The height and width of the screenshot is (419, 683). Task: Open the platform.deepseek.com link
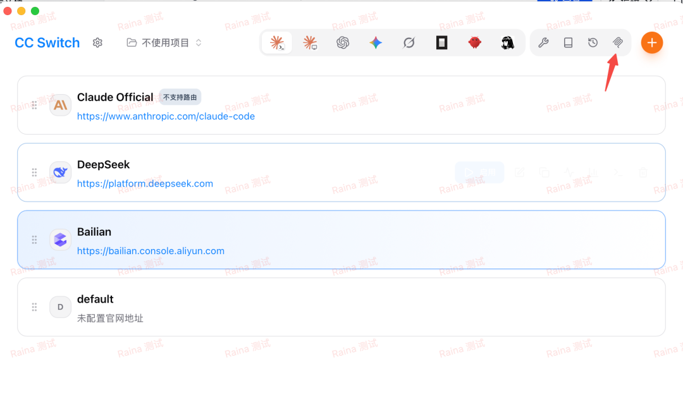(145, 184)
